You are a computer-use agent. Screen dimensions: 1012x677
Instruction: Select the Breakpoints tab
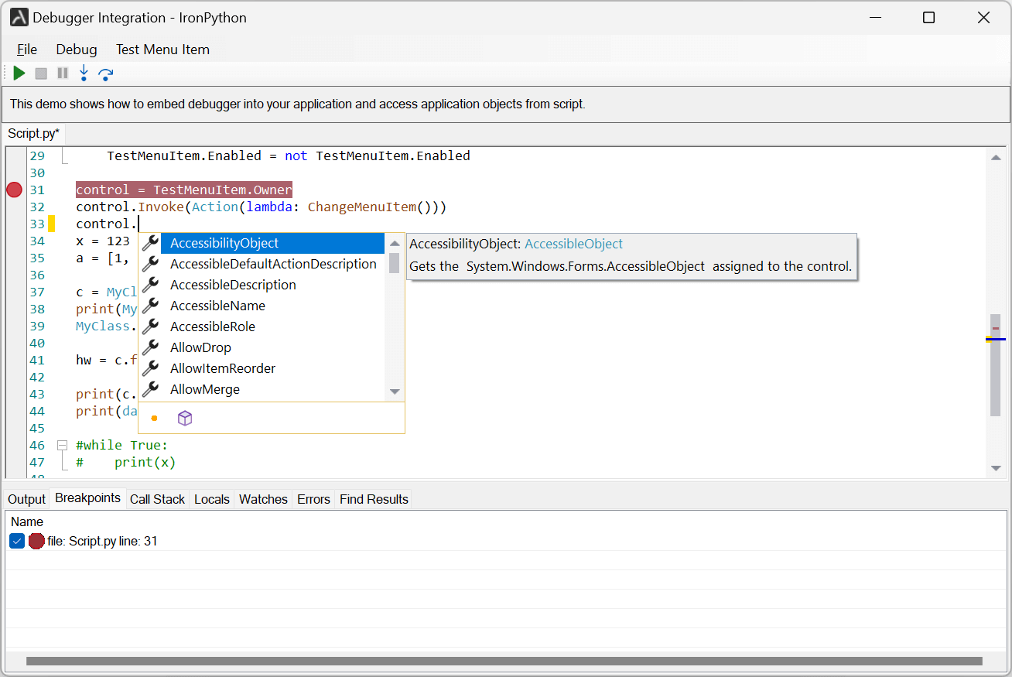tap(88, 498)
